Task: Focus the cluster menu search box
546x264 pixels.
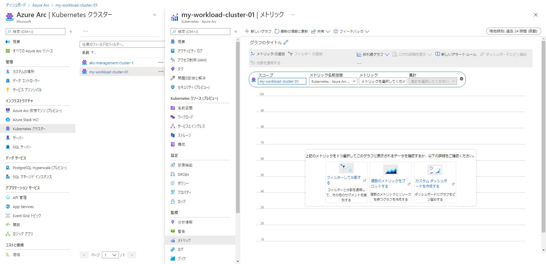Action: [200, 32]
